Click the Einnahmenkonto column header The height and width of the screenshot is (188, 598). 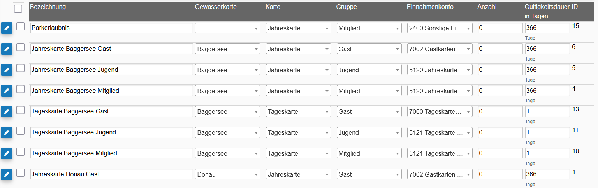pyautogui.click(x=430, y=7)
